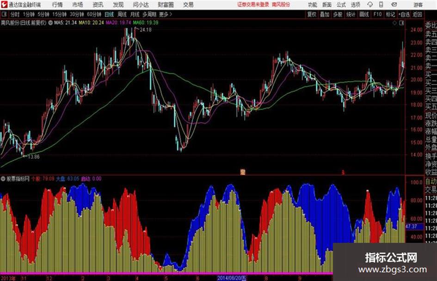Click the diamond icon at chart top-right
Screen dimensions: 437x281
pyautogui.click(x=394, y=23)
